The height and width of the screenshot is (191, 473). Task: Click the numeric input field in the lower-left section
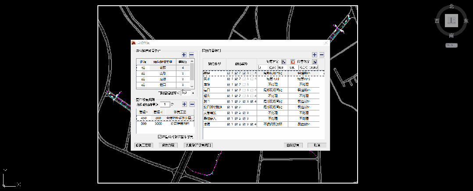[164, 104]
